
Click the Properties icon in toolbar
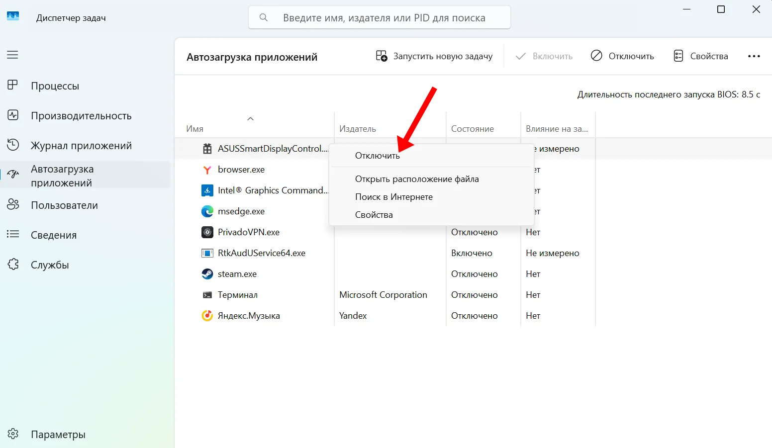tap(678, 56)
